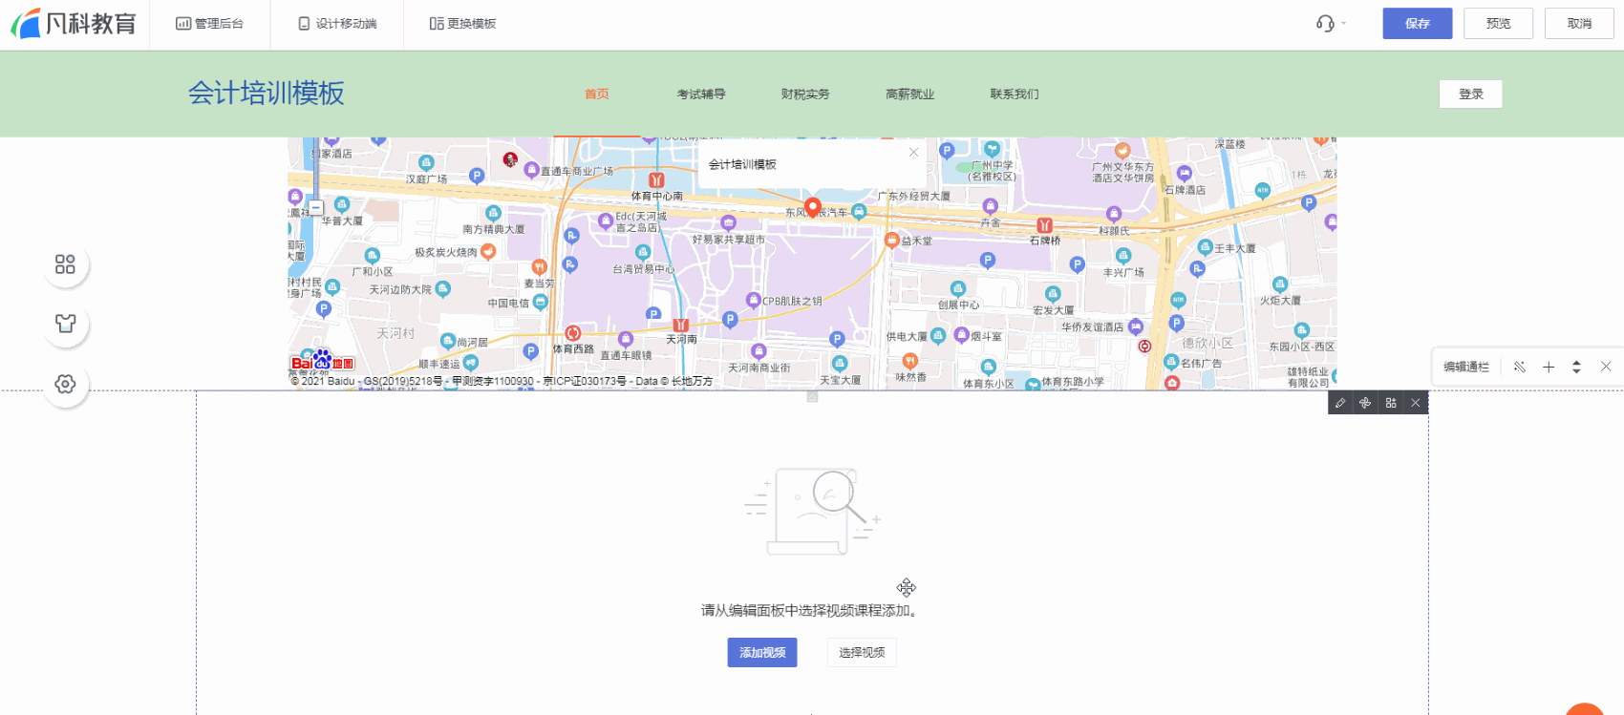Screen dimensions: 1624x715
Task: Click the 添加视频 button
Action: (x=762, y=653)
